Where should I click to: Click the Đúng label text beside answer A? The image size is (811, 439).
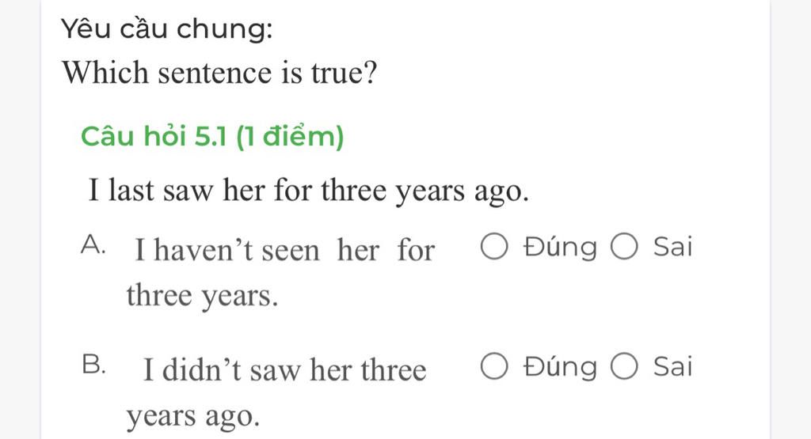(x=560, y=246)
